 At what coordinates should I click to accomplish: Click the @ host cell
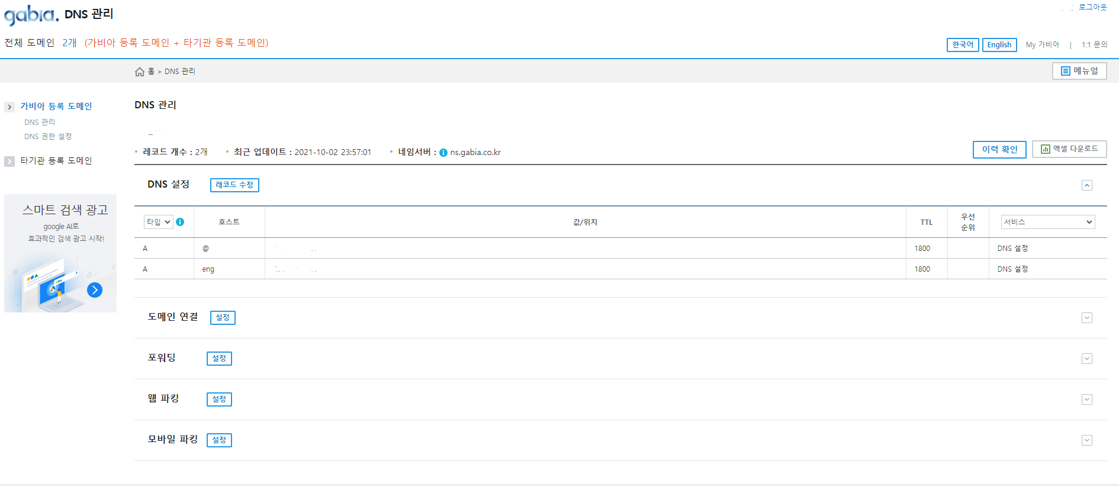click(x=229, y=249)
